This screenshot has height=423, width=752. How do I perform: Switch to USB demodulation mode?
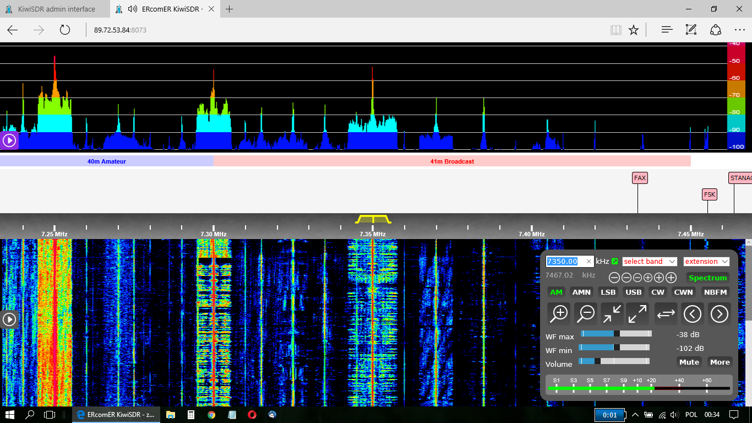(634, 292)
